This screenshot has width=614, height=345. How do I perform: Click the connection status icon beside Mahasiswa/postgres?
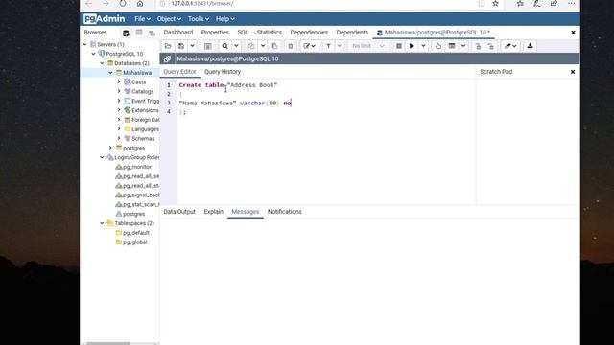point(168,58)
